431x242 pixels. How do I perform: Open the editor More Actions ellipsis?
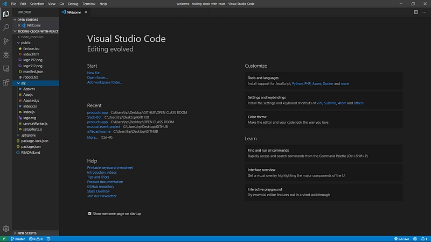pos(424,12)
